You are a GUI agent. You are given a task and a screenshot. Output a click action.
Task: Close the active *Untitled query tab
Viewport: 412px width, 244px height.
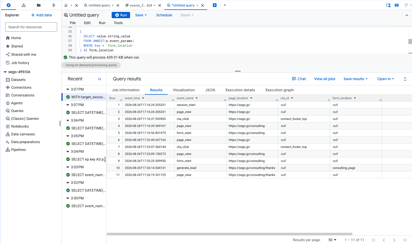tap(202, 5)
